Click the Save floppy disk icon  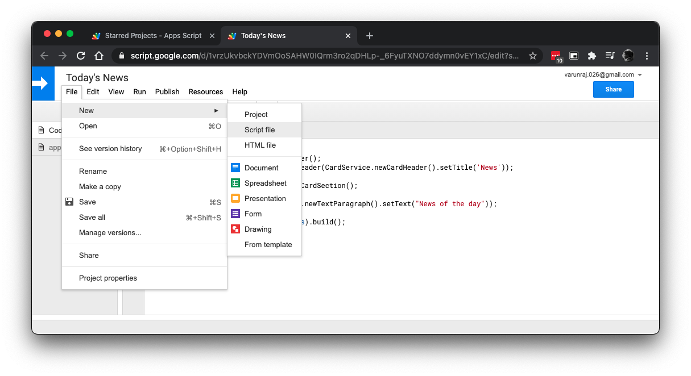click(x=69, y=202)
